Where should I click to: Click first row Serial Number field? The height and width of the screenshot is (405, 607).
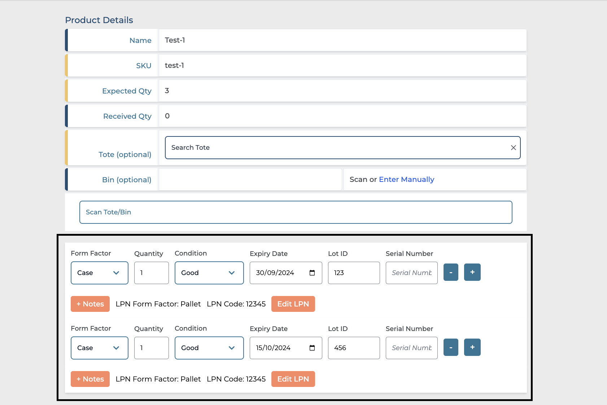(x=411, y=273)
